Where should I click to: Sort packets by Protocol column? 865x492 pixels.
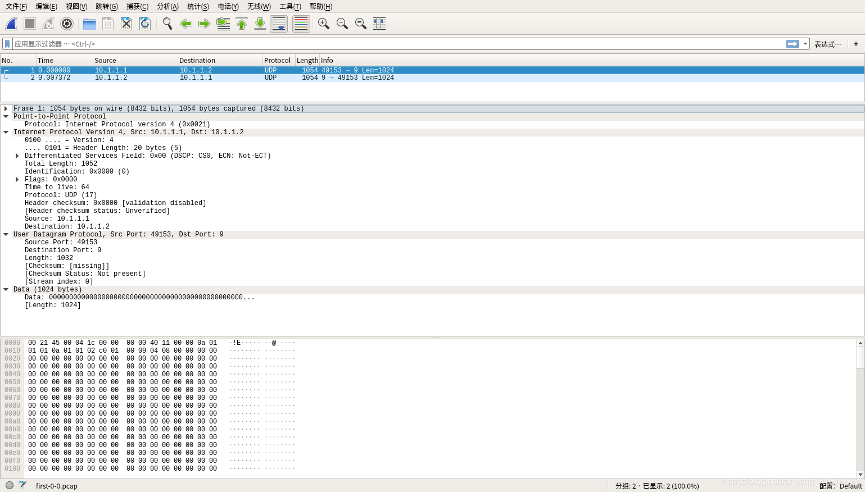[x=278, y=60]
